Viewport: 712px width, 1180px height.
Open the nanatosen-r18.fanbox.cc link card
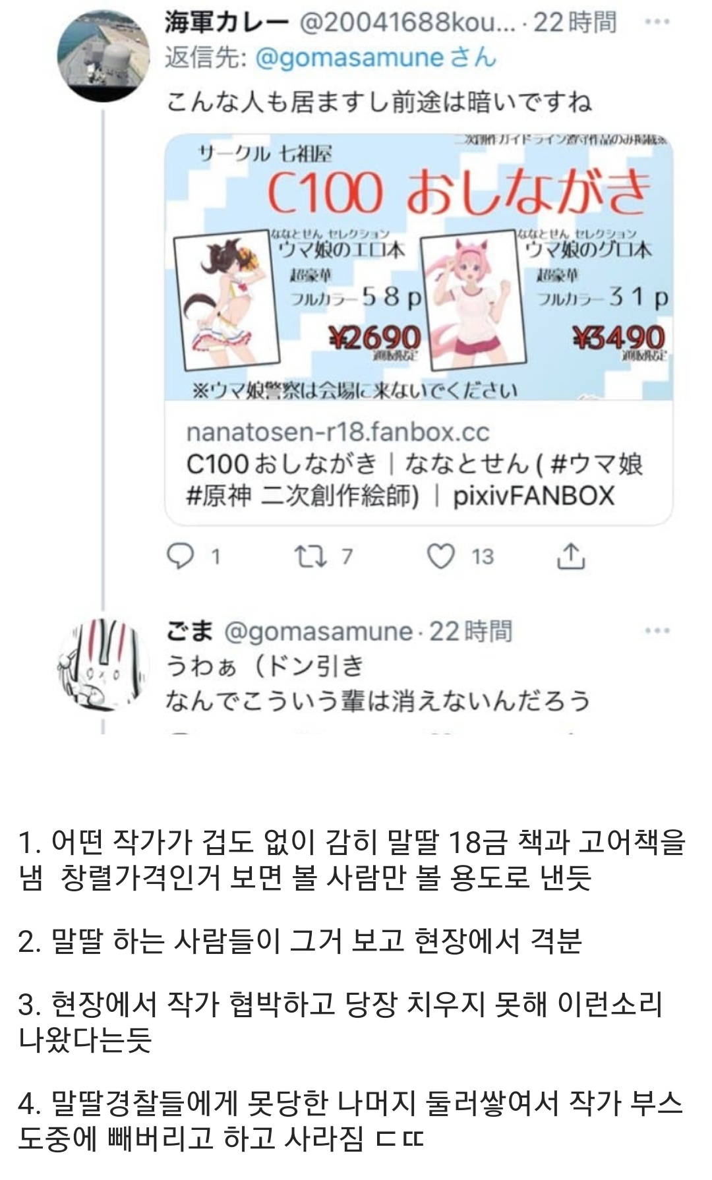click(419, 330)
